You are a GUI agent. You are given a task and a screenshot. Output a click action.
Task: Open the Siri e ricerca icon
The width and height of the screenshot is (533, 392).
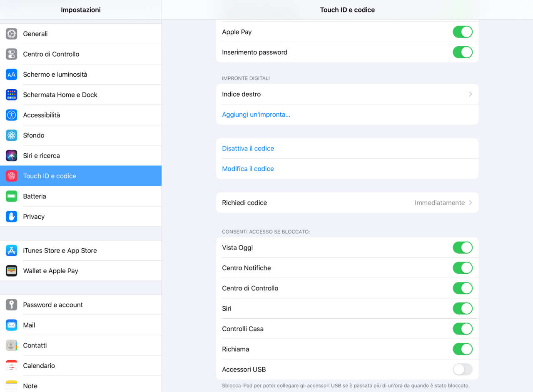tap(12, 156)
